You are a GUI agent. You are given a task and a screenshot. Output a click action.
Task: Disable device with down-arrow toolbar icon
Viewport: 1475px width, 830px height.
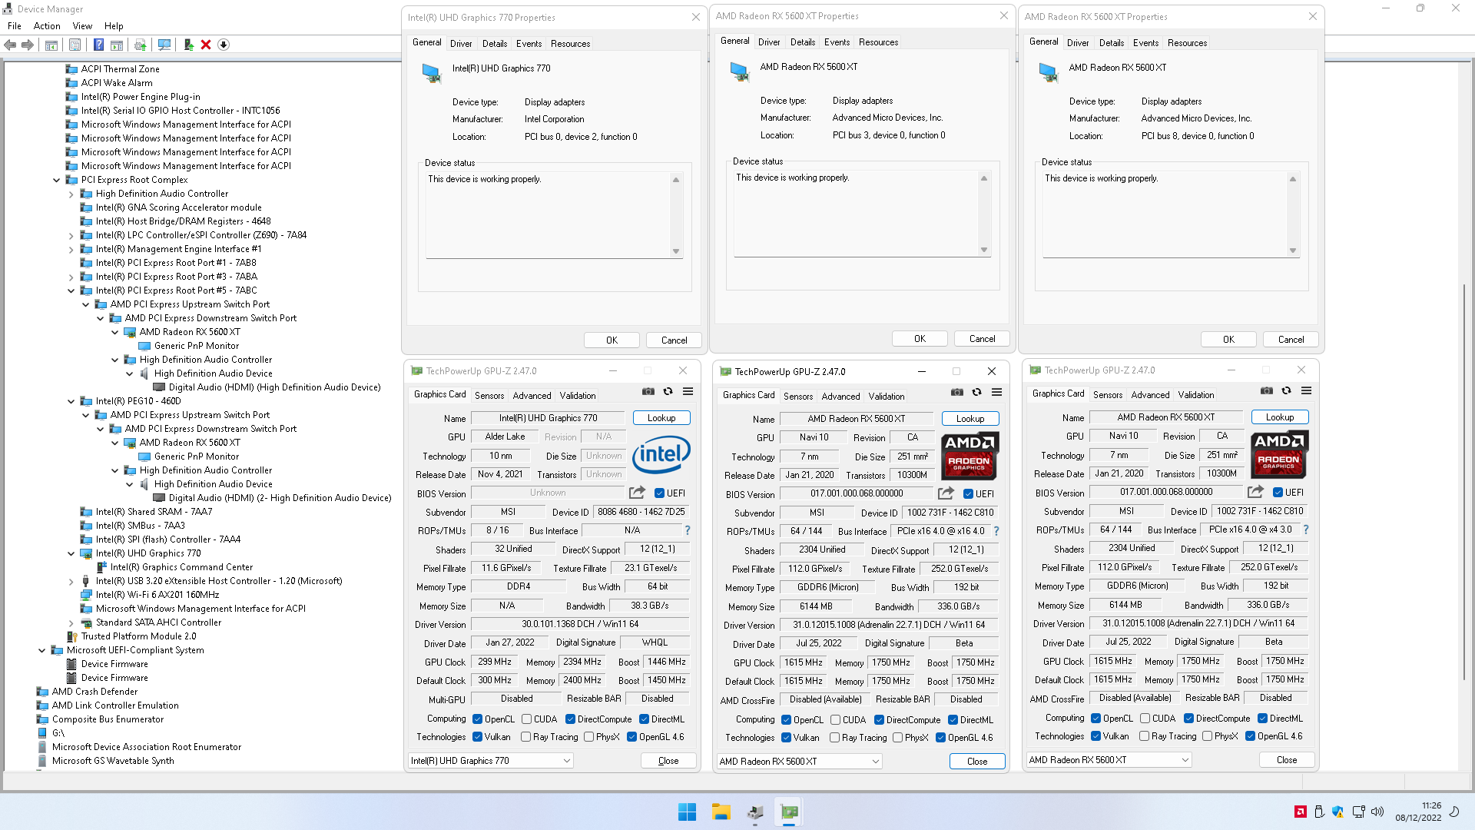point(224,45)
